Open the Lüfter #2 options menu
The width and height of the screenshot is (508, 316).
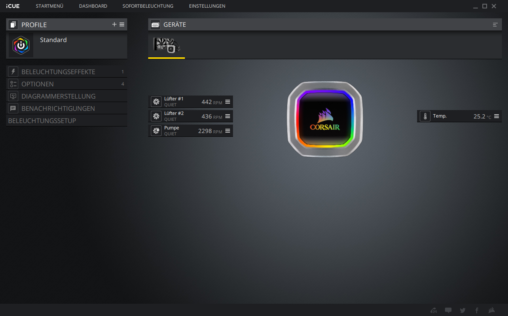pyautogui.click(x=228, y=116)
